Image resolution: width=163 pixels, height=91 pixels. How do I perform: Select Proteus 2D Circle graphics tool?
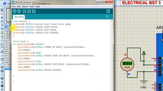(2, 71)
